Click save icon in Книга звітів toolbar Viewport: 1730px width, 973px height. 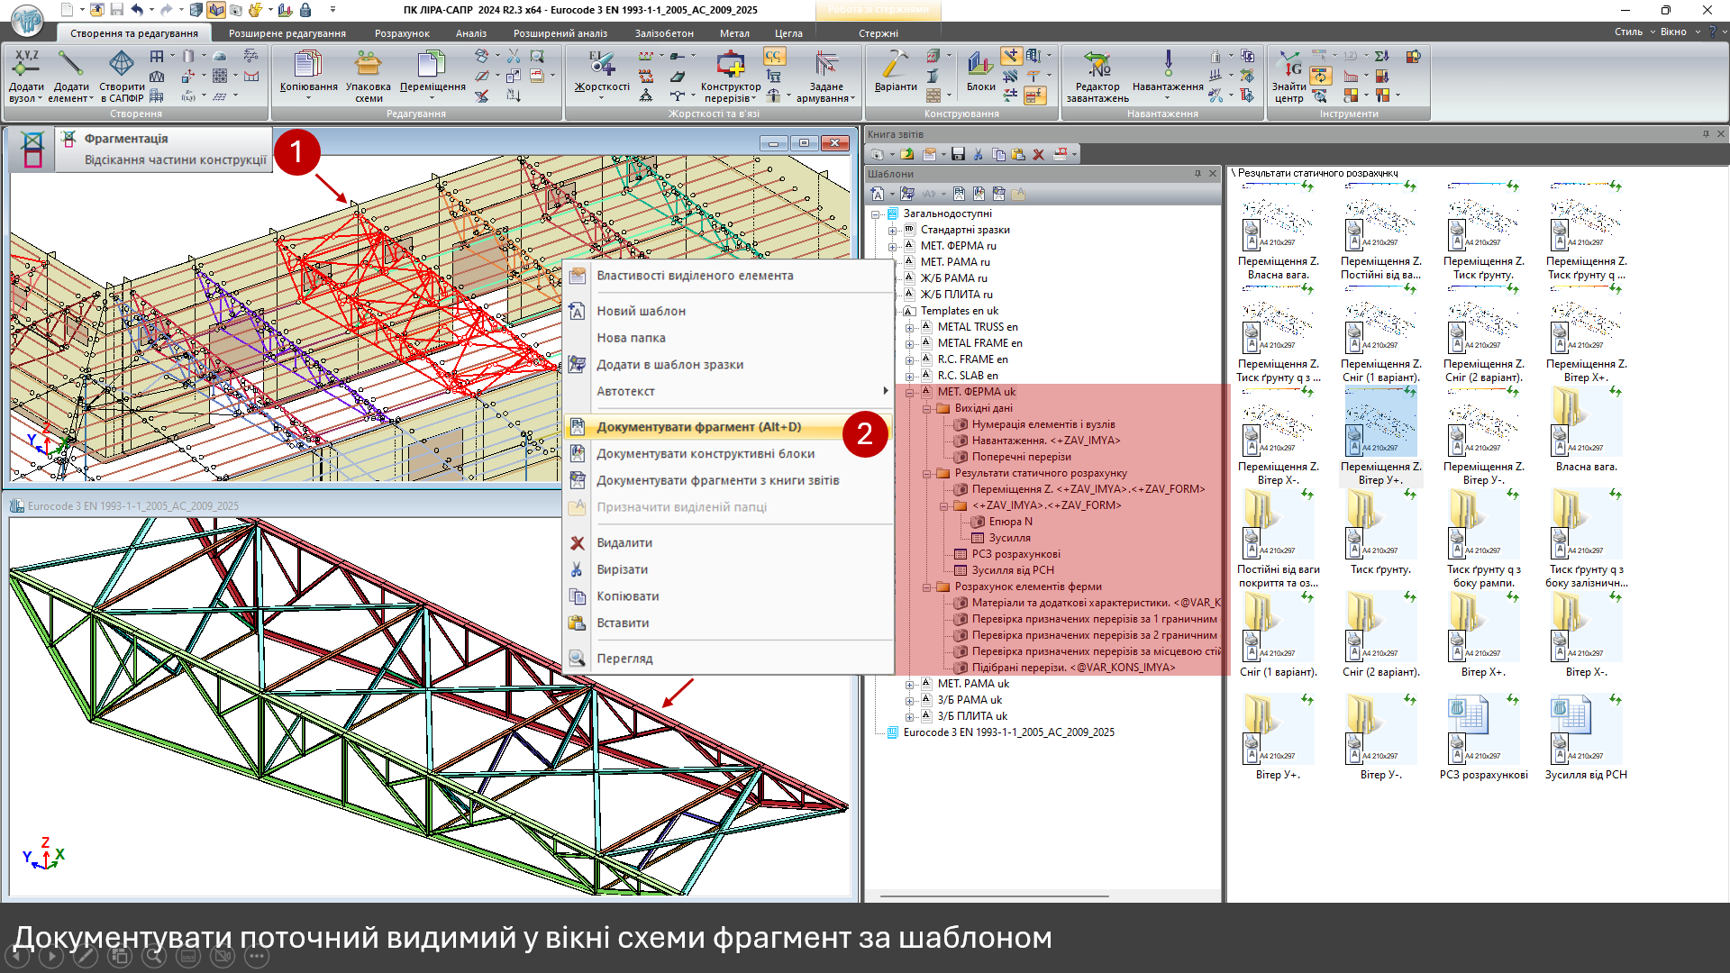coord(958,154)
